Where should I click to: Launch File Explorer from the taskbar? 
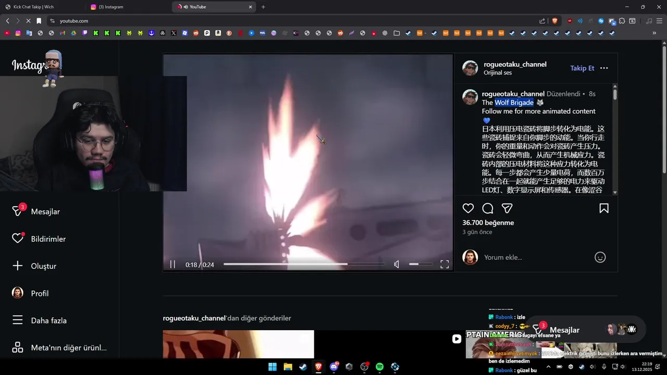pos(288,367)
